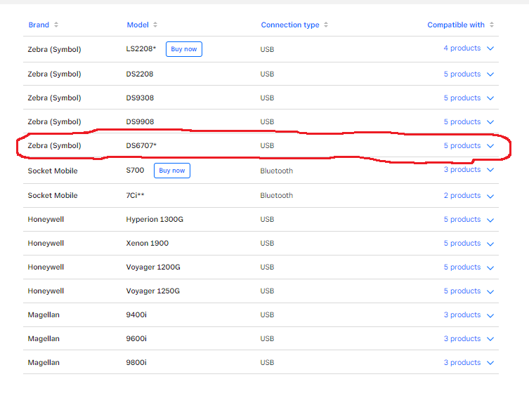Viewport: 529px width, 398px height.
Task: Select the 'Voyager 1200G' model cell
Action: (153, 267)
